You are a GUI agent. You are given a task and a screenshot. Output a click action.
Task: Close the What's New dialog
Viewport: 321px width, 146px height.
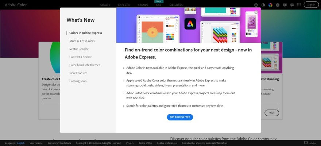coord(256,12)
